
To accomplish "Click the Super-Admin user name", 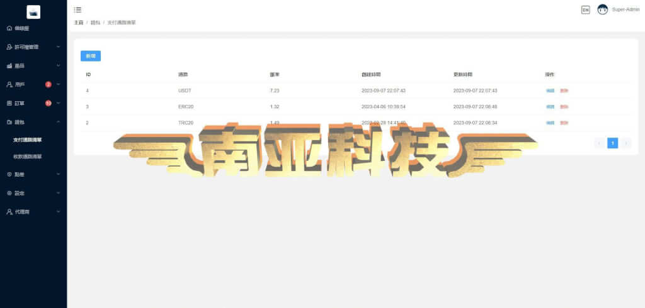I will 625,9.
